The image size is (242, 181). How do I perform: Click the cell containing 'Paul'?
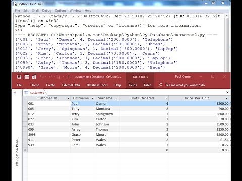coord(83,103)
